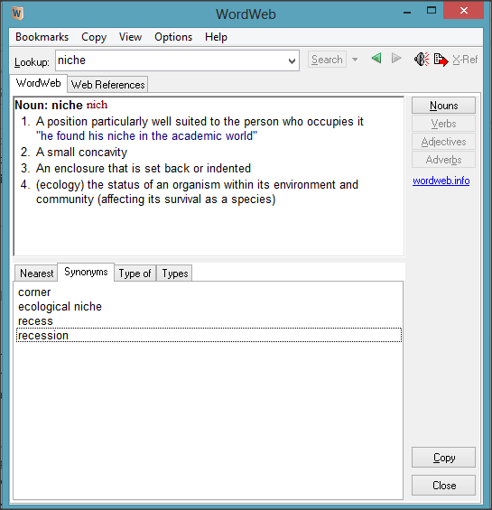Follow the wordweb.info link
Screen dimensions: 492x510
tap(441, 181)
